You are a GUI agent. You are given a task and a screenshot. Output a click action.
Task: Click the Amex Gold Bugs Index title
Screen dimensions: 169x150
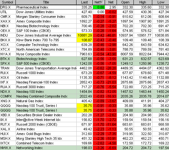coord(33,134)
